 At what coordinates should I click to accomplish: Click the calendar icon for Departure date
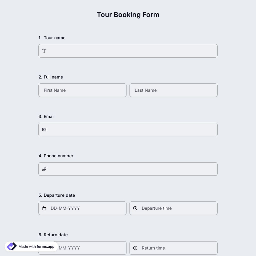(x=44, y=208)
